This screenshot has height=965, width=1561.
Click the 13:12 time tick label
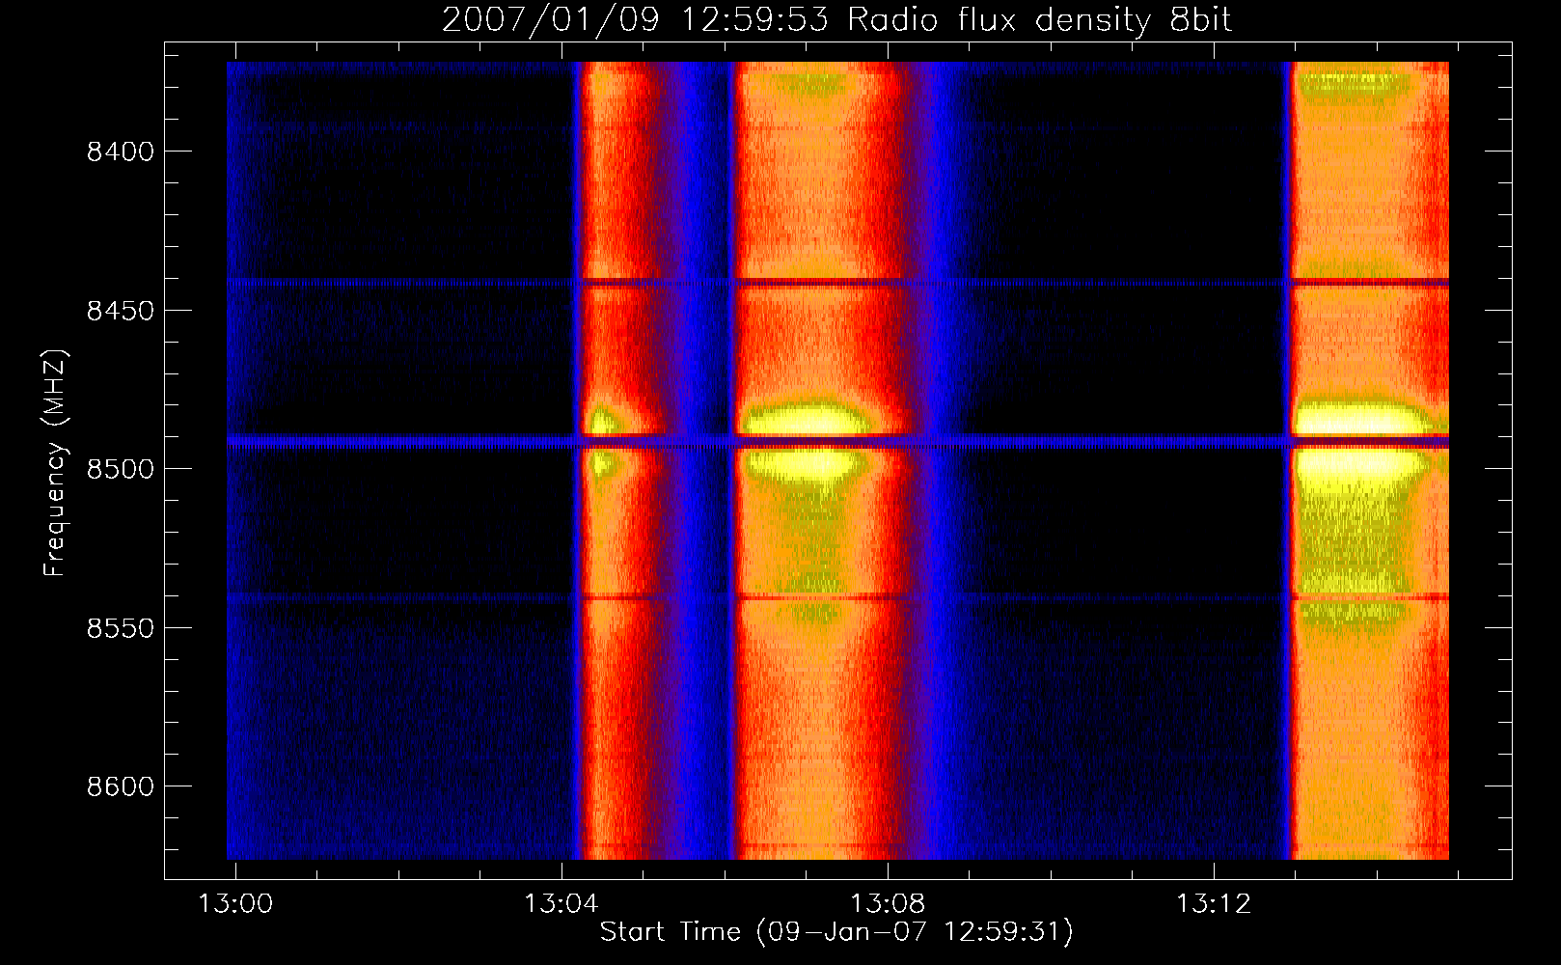(x=1214, y=903)
